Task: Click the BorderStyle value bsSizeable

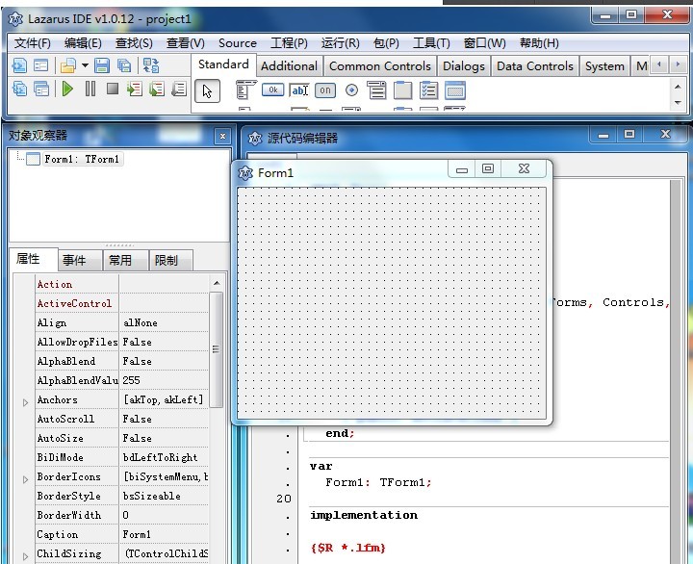Action: 164,496
